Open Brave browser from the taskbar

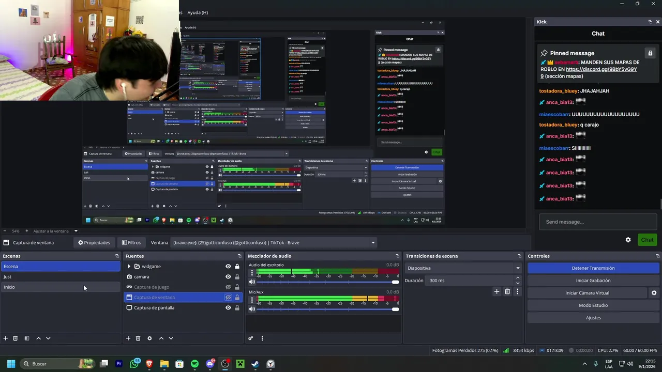pyautogui.click(x=149, y=364)
